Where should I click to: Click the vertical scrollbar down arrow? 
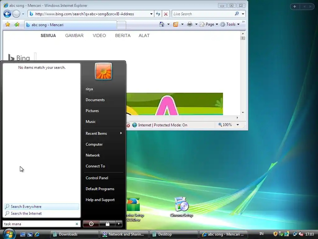[x=243, y=113]
